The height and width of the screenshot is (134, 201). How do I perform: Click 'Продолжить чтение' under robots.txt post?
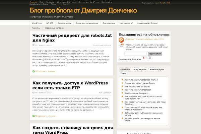(x=46, y=71)
